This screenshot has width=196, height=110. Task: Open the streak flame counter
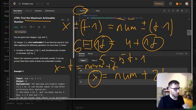tap(179, 4)
